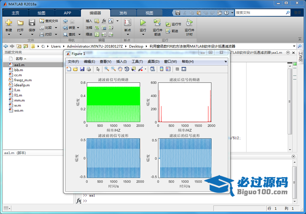Click the 新建 new file plus icon
The height and width of the screenshot is (214, 306).
(9, 23)
